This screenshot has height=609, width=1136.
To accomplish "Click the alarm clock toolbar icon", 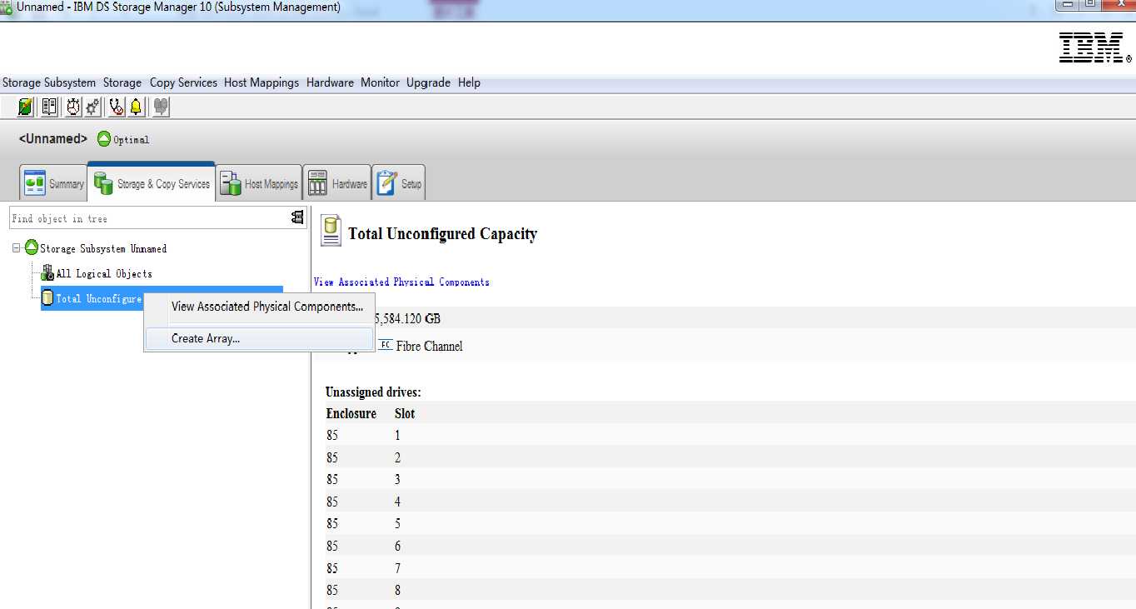I will (x=73, y=107).
